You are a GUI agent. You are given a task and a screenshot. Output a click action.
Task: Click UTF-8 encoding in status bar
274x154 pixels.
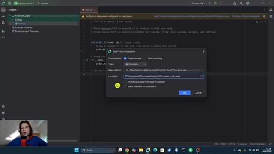[232, 144]
